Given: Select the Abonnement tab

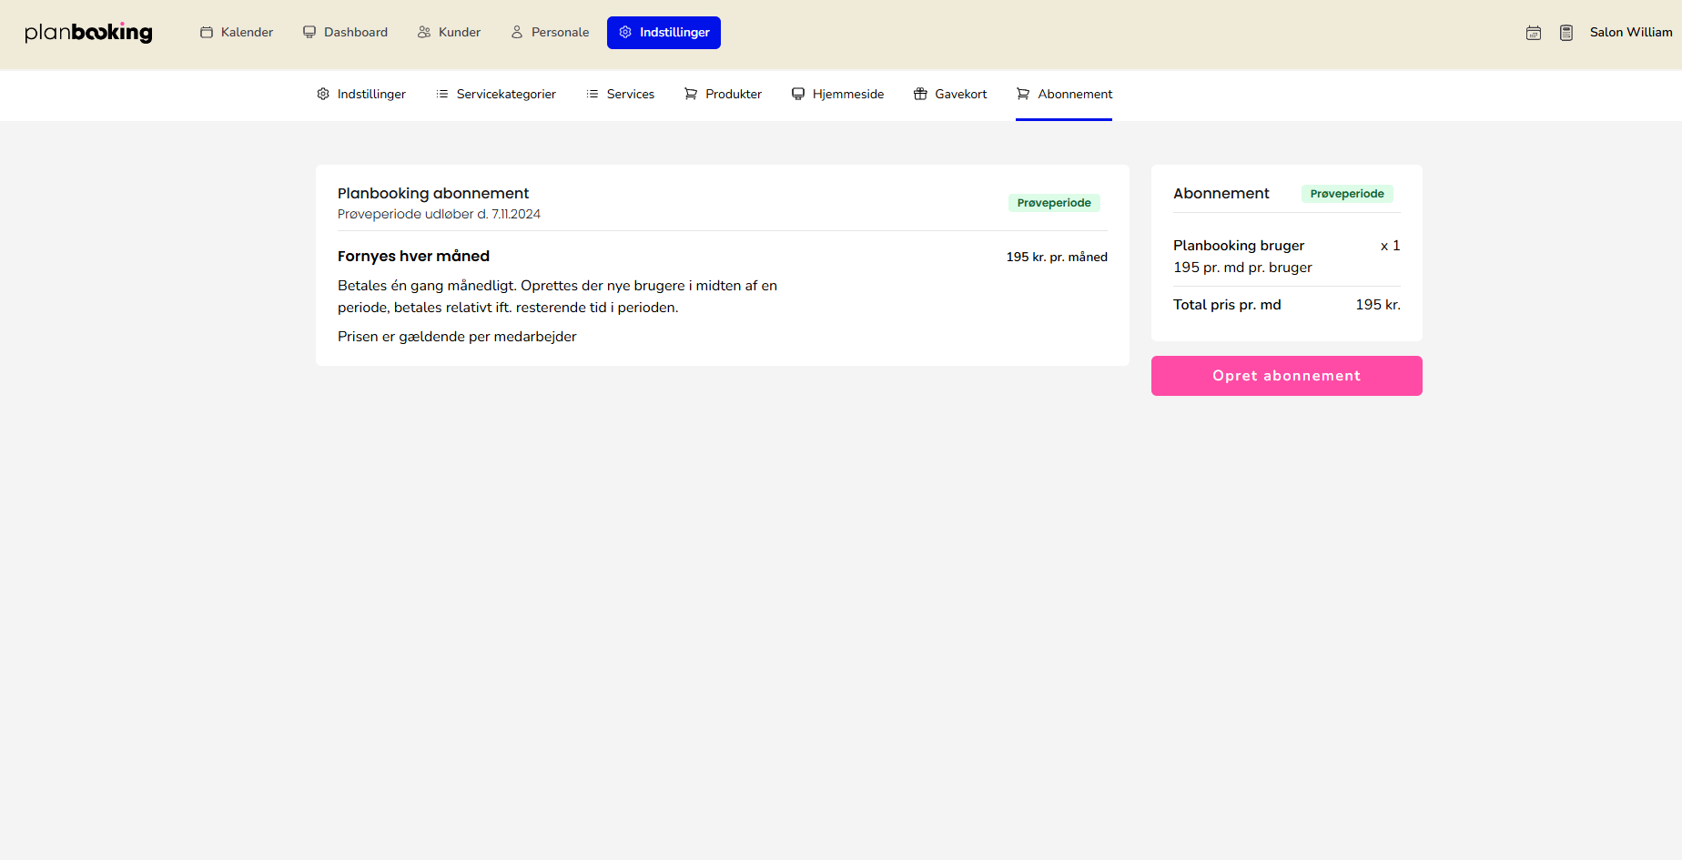Looking at the screenshot, I should click(x=1064, y=95).
